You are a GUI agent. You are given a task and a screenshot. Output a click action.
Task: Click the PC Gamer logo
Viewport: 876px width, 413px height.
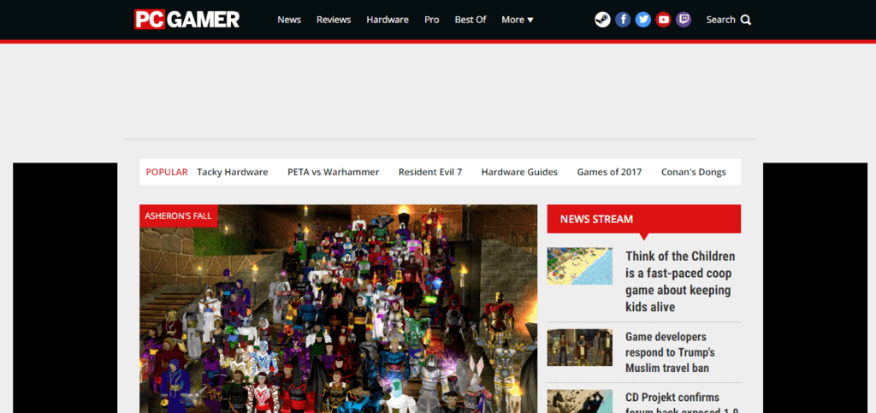186,19
